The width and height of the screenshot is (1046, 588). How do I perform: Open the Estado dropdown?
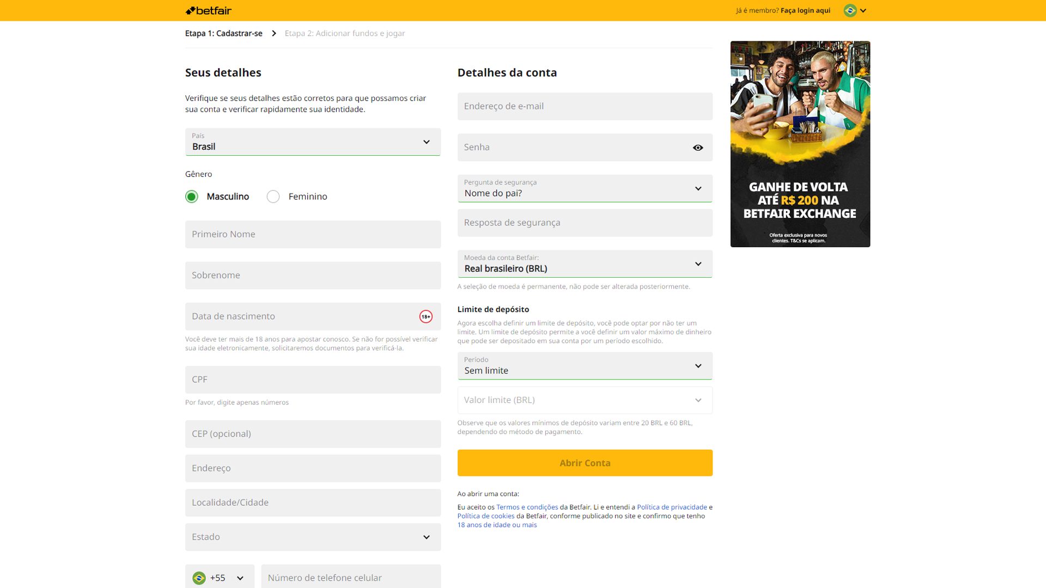pyautogui.click(x=313, y=537)
